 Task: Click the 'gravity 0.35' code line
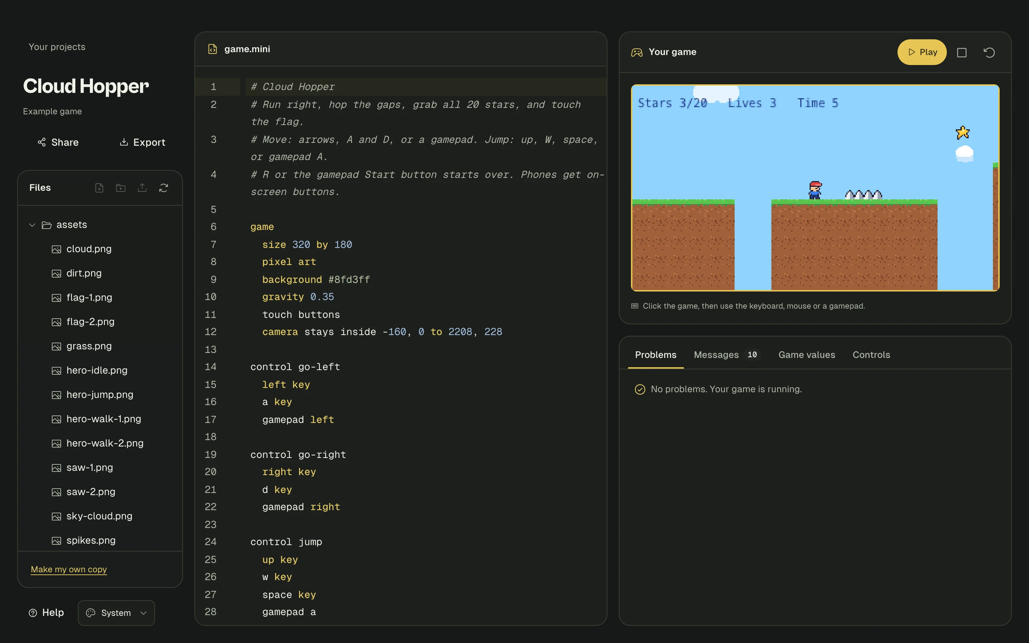click(x=298, y=297)
